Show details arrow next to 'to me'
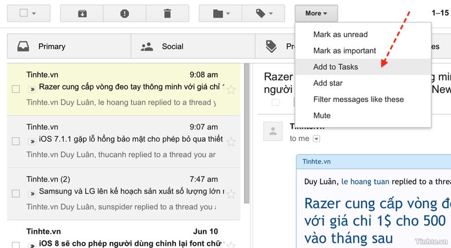 click(316, 139)
